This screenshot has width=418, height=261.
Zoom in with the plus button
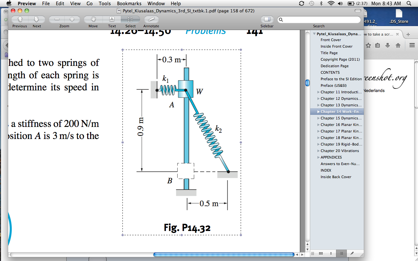pos(72,19)
